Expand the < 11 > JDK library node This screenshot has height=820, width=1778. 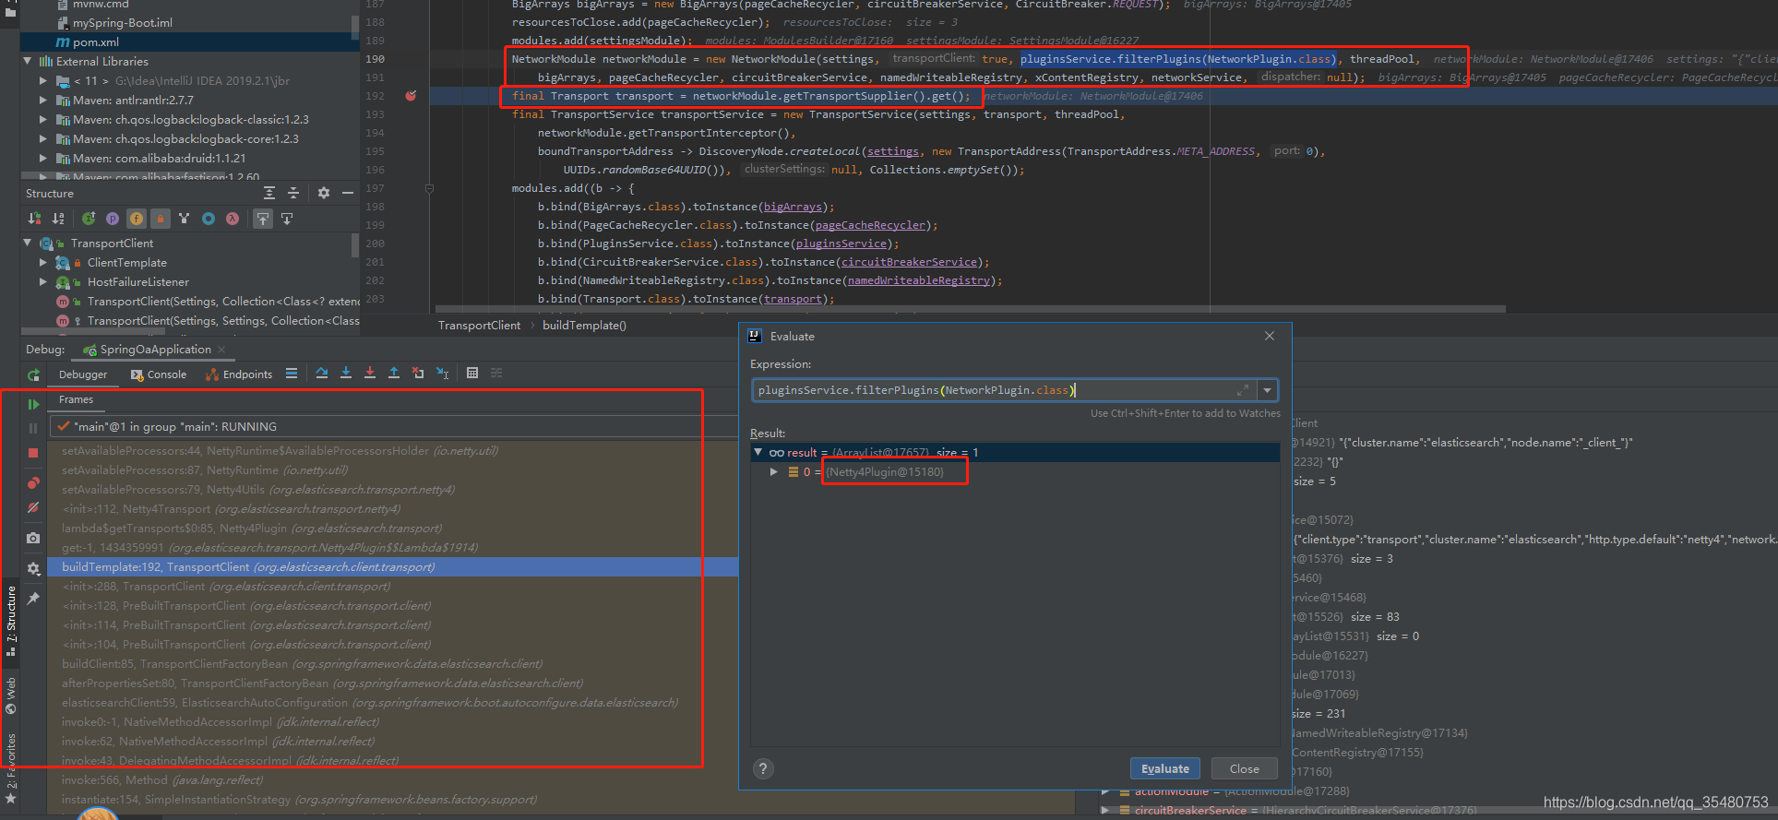tap(43, 81)
